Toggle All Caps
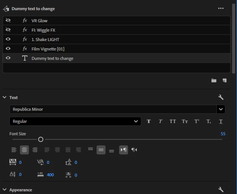Viewport: 237px width, 194px height. tap(173, 121)
